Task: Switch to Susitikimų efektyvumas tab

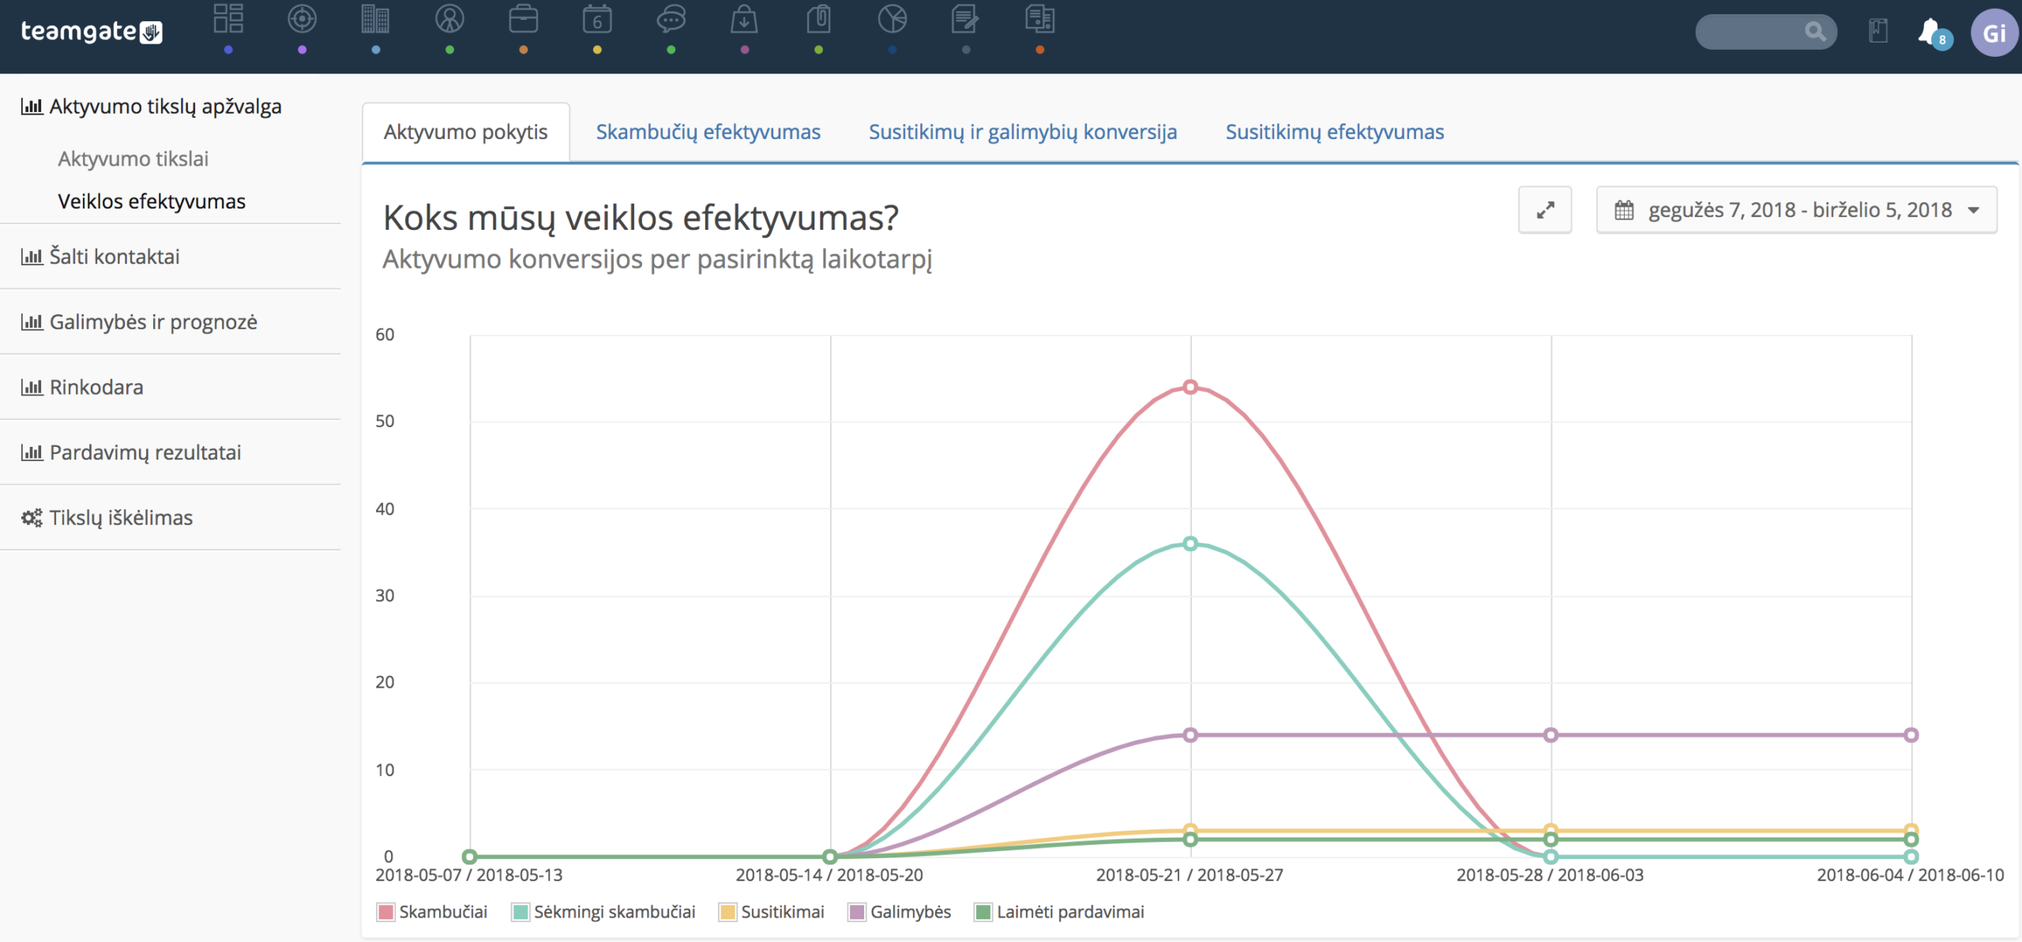Action: 1335,132
